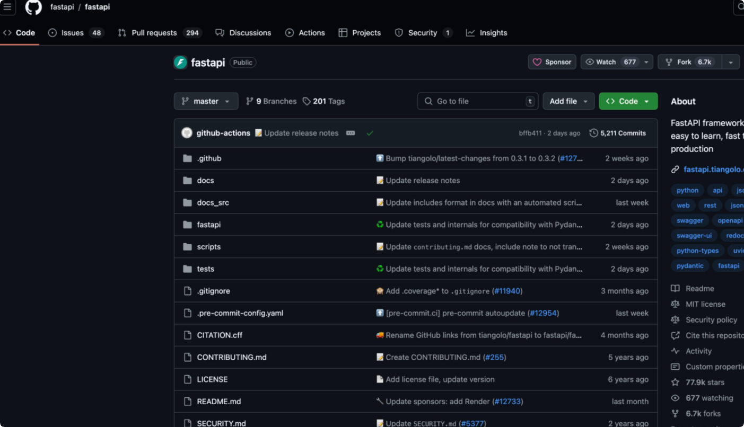Click the github-actions author avatar
This screenshot has width=744, height=427.
187,133
